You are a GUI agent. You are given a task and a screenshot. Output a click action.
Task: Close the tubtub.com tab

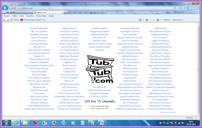tap(62, 12)
